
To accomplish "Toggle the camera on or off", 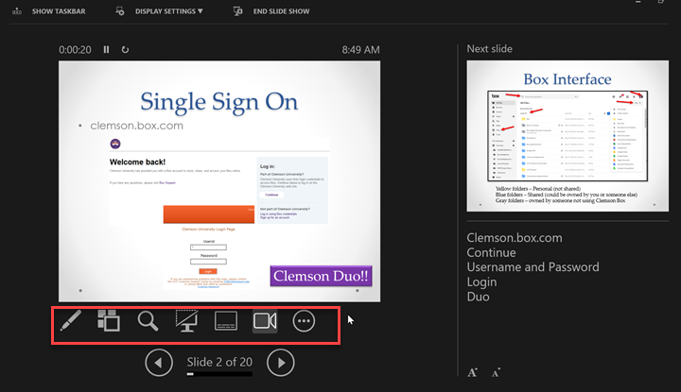I will [x=264, y=321].
